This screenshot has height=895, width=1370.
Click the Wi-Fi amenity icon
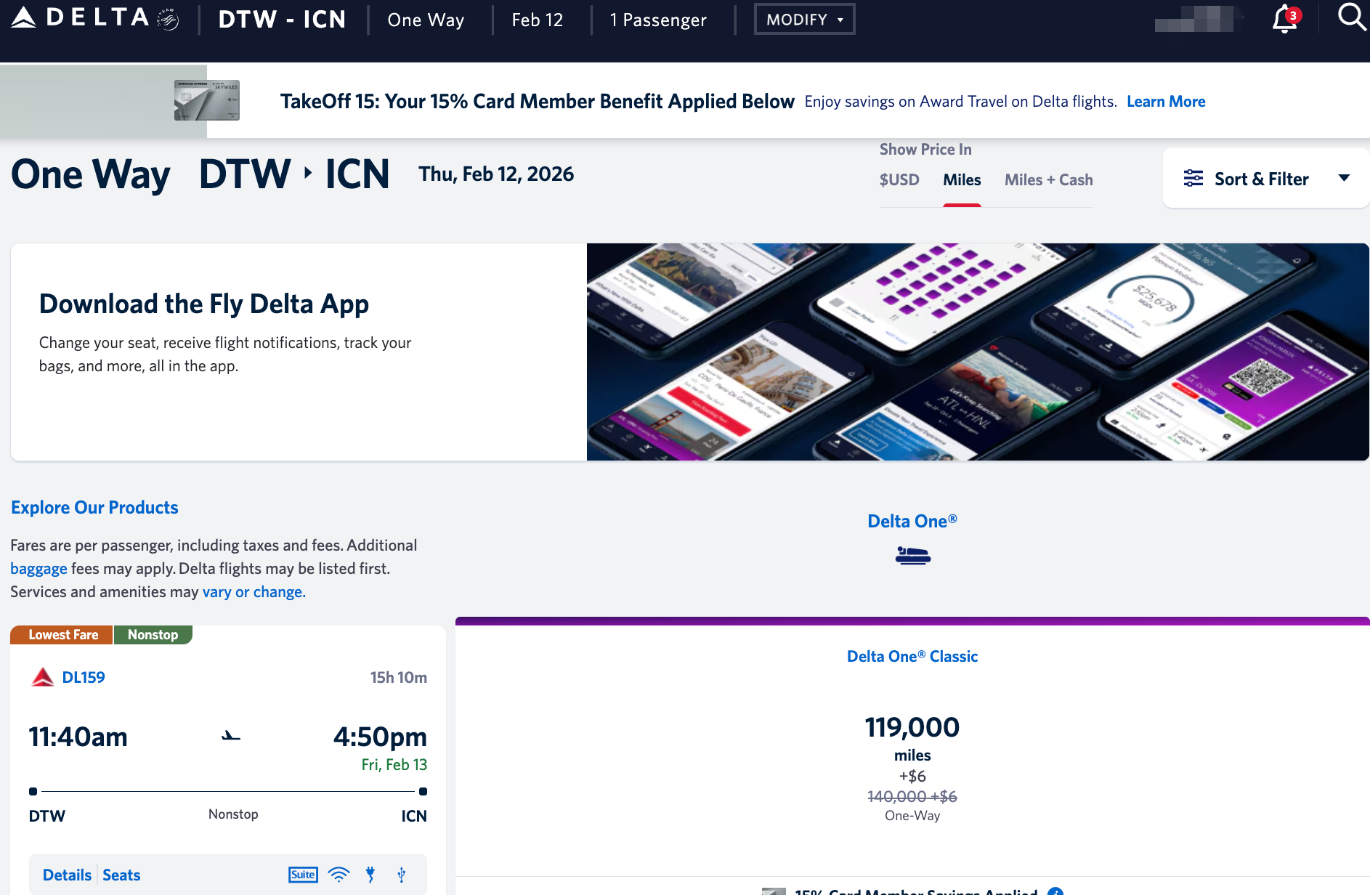point(339,875)
